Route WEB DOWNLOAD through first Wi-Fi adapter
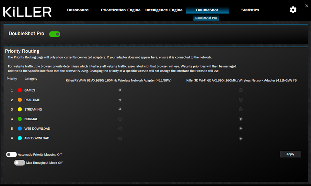Image resolution: width=311 pixels, height=186 pixels. tap(120, 128)
